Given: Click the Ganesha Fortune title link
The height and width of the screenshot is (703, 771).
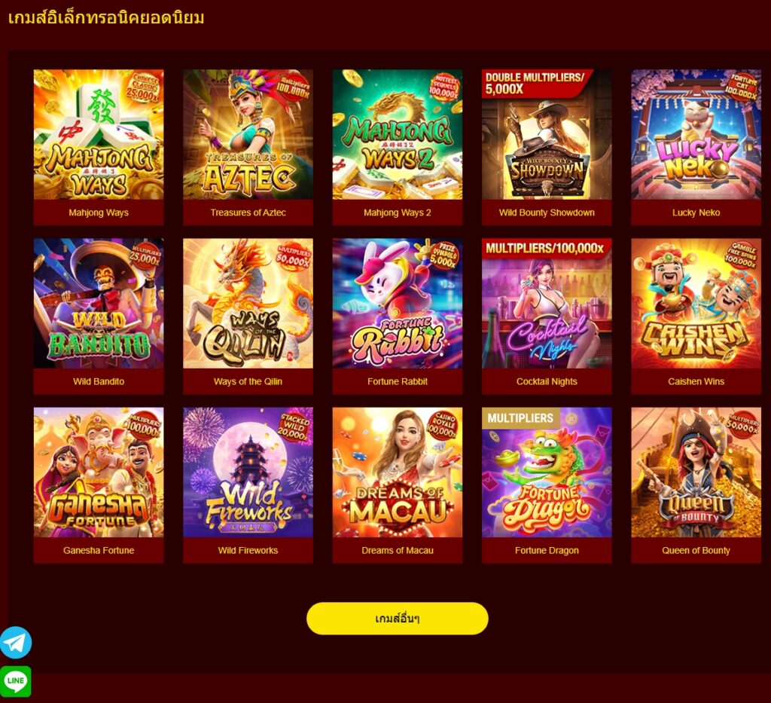Looking at the screenshot, I should click(x=99, y=550).
